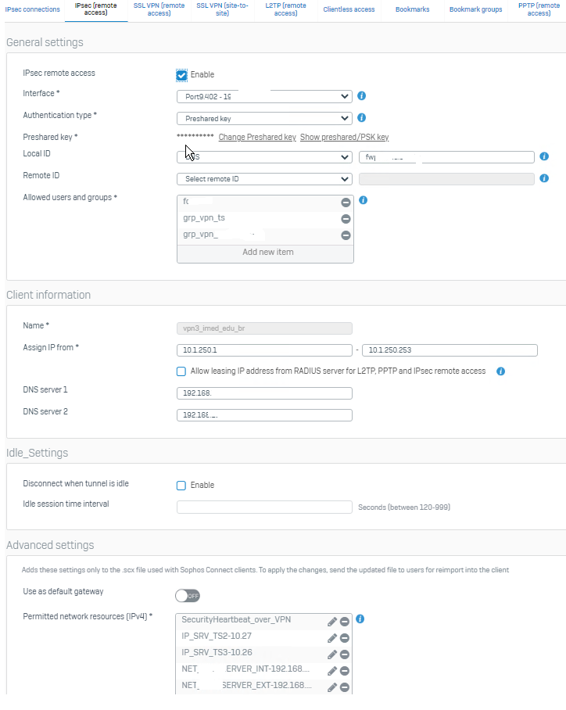Click the greyed-out Remote ID value field
This screenshot has height=710, width=566.
(446, 179)
